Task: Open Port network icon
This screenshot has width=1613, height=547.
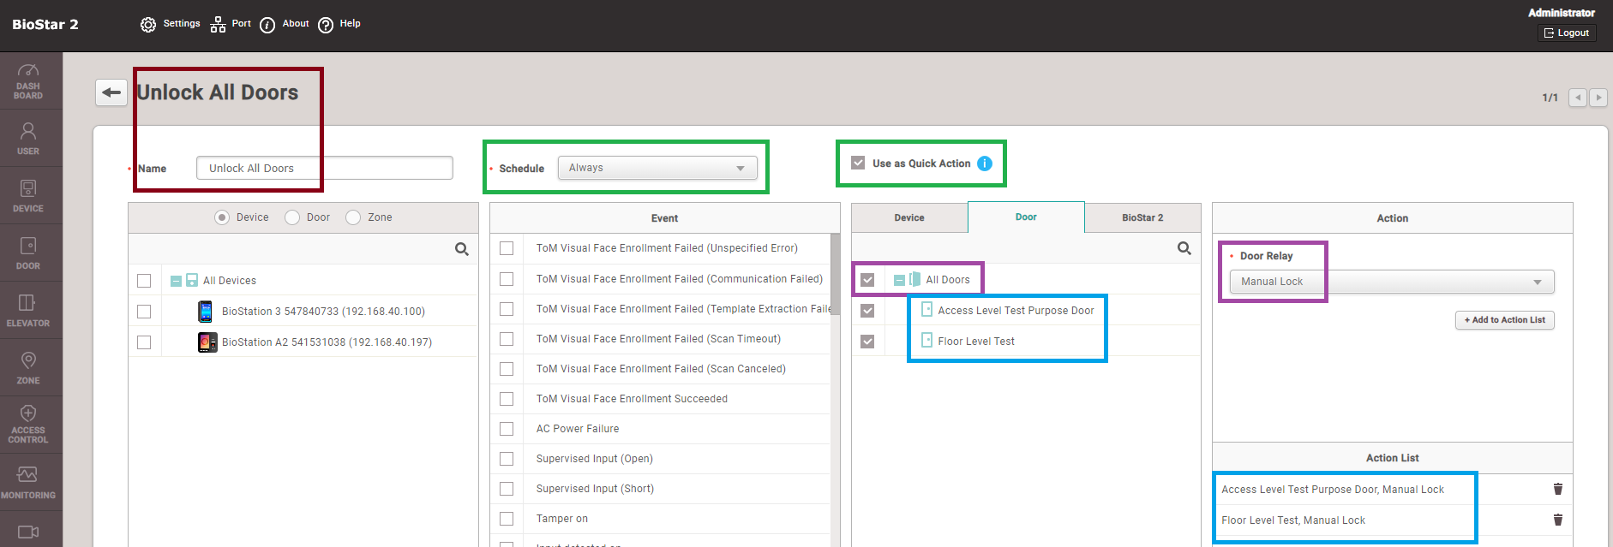Action: point(219,25)
